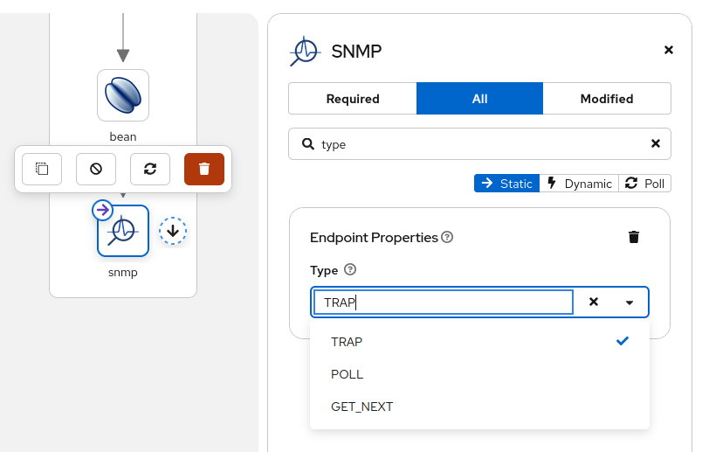The image size is (702, 452).
Task: Open help for Endpoint Properties
Action: pos(447,237)
